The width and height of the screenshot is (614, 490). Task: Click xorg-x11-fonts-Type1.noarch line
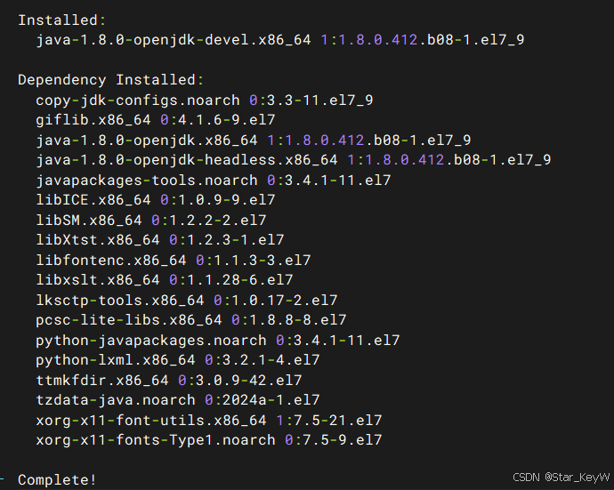(x=209, y=440)
